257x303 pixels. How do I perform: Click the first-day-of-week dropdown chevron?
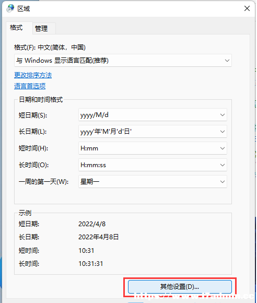223,182
